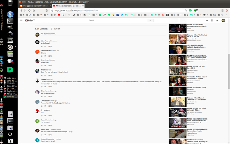
Task: Open the V bookmarks folder
Action: (39, 15)
